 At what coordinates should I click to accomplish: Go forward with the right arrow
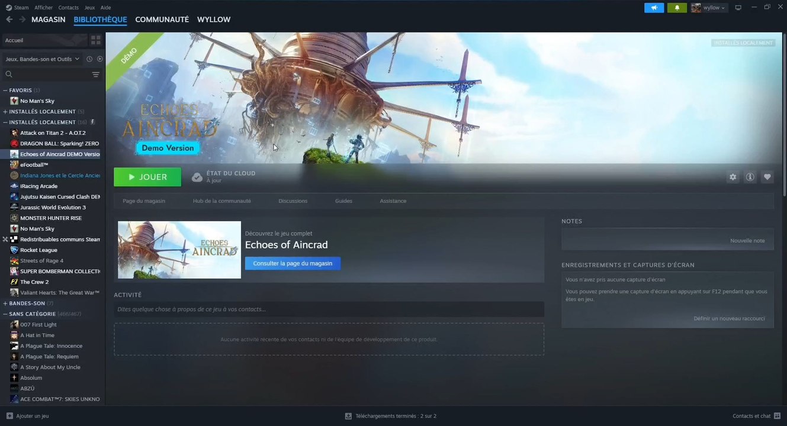tap(22, 20)
